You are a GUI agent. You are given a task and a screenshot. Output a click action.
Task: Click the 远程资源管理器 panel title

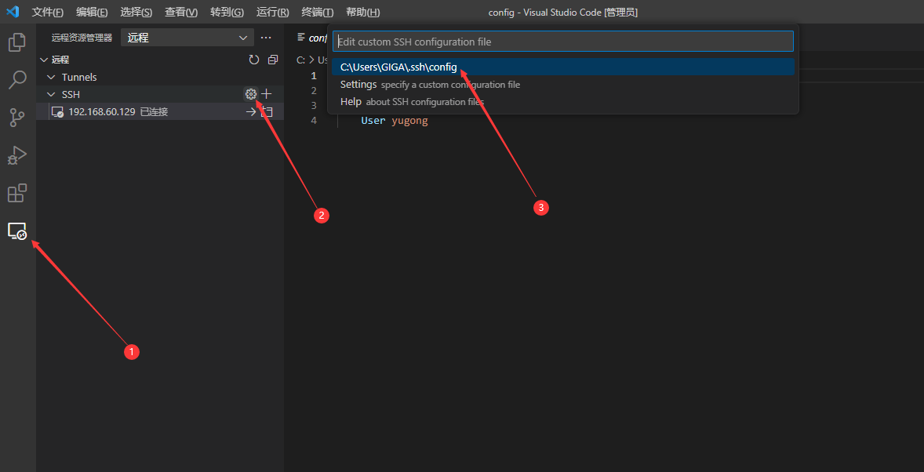coord(82,38)
